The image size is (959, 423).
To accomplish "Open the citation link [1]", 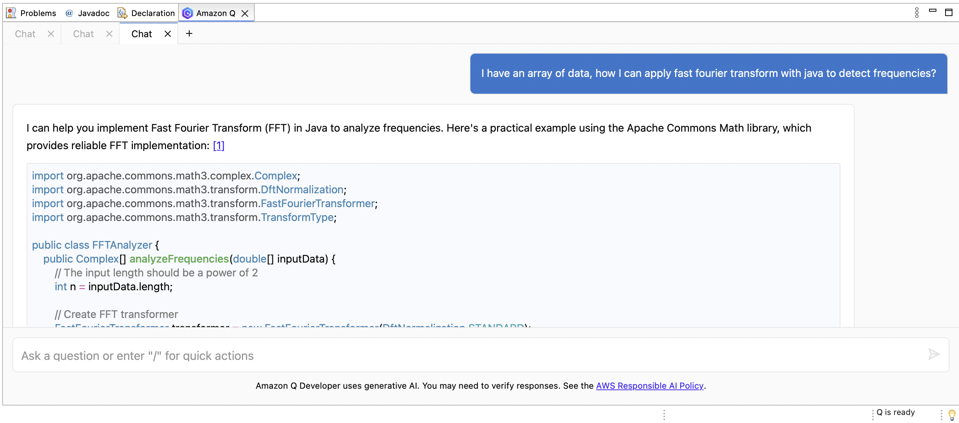I will point(219,145).
